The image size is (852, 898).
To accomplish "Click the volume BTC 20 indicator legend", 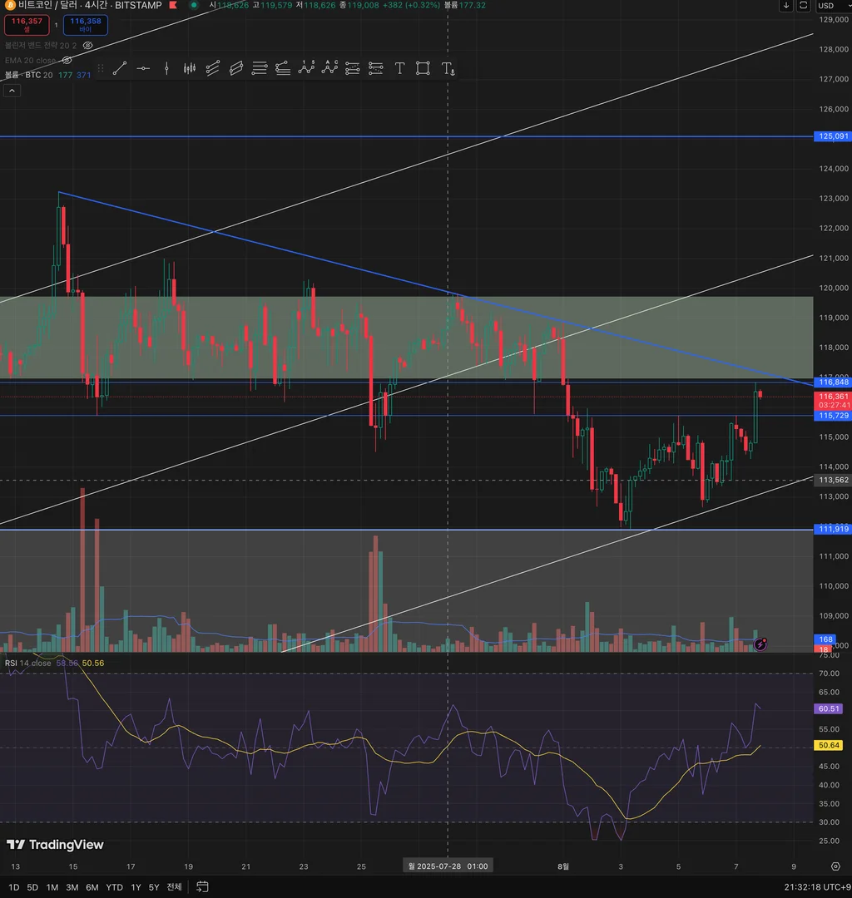I will click(28, 75).
